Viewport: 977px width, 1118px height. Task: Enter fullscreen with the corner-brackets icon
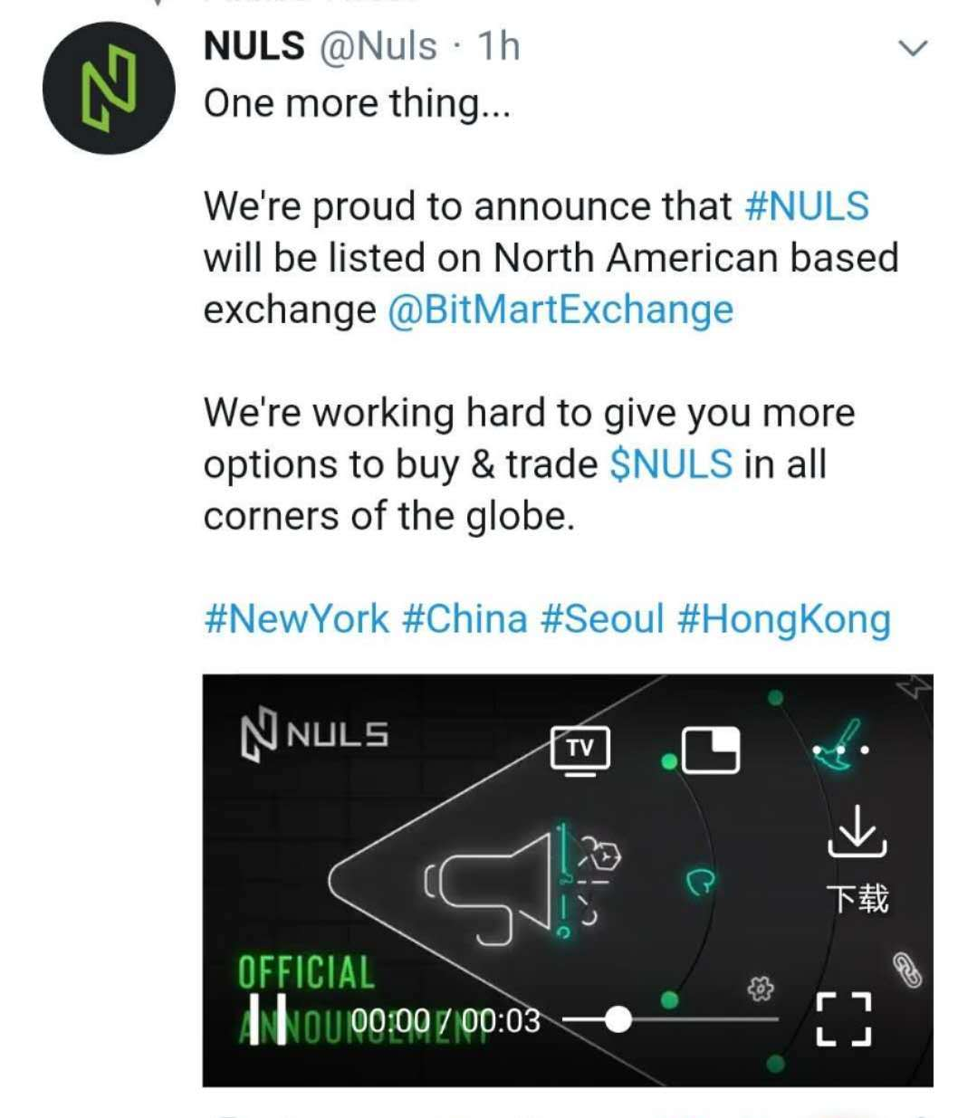coord(844,1019)
